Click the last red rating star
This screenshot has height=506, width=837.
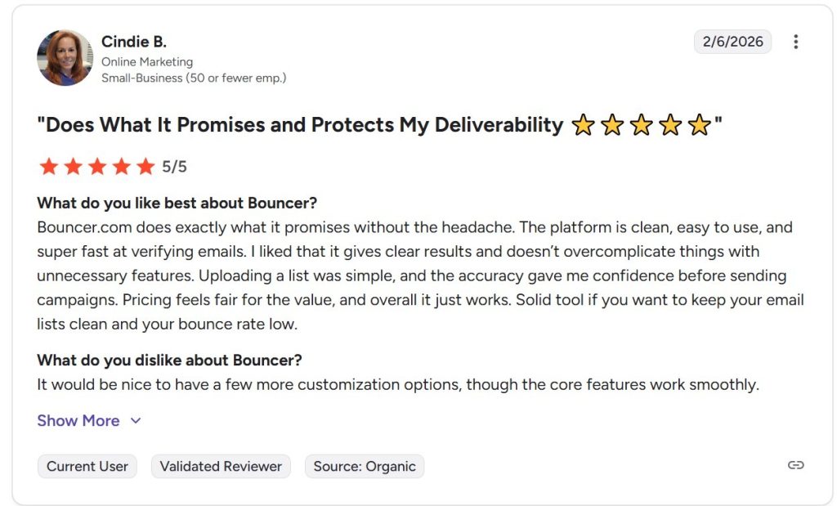(146, 167)
